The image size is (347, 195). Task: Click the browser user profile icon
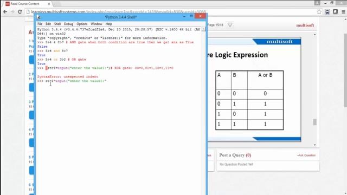tap(317, 3)
